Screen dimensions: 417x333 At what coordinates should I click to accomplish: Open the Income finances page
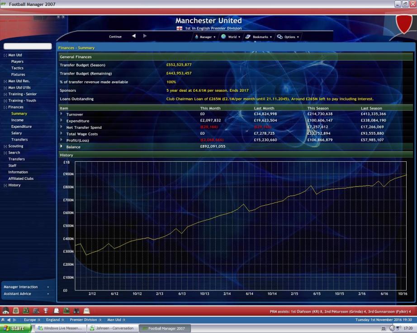point(17,120)
